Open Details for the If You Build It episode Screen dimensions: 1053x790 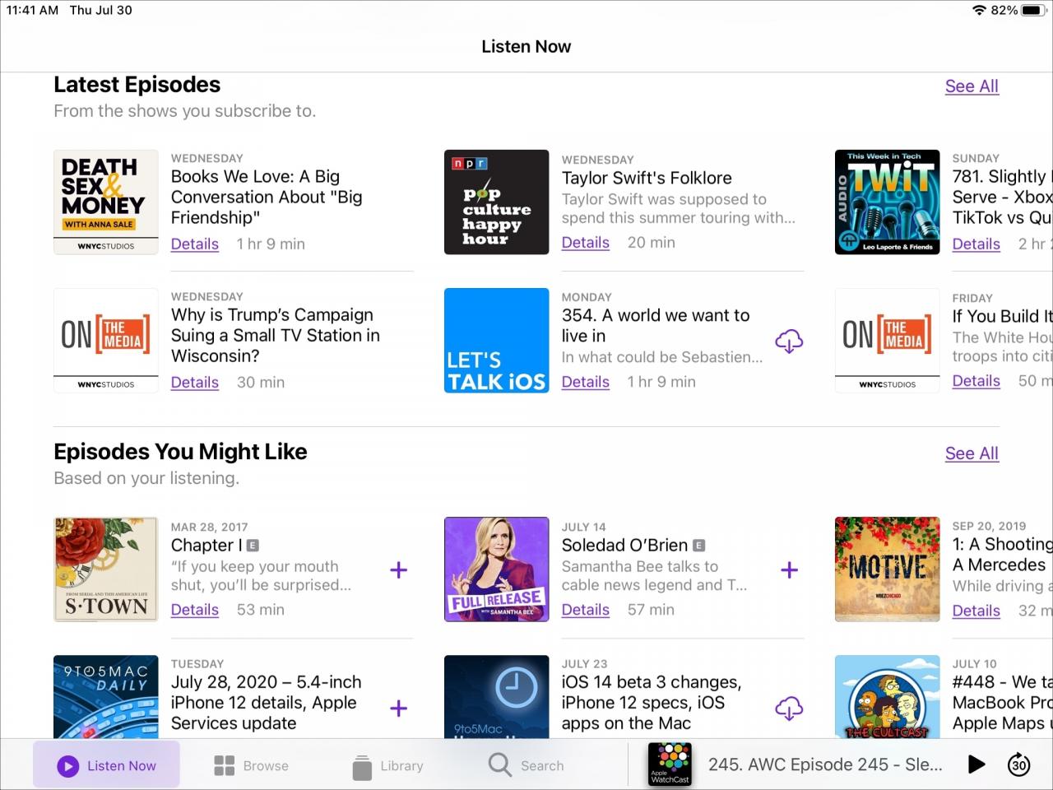(x=976, y=381)
